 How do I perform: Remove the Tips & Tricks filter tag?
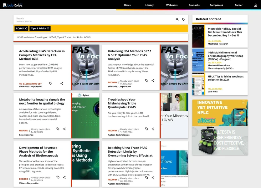tap(48, 28)
